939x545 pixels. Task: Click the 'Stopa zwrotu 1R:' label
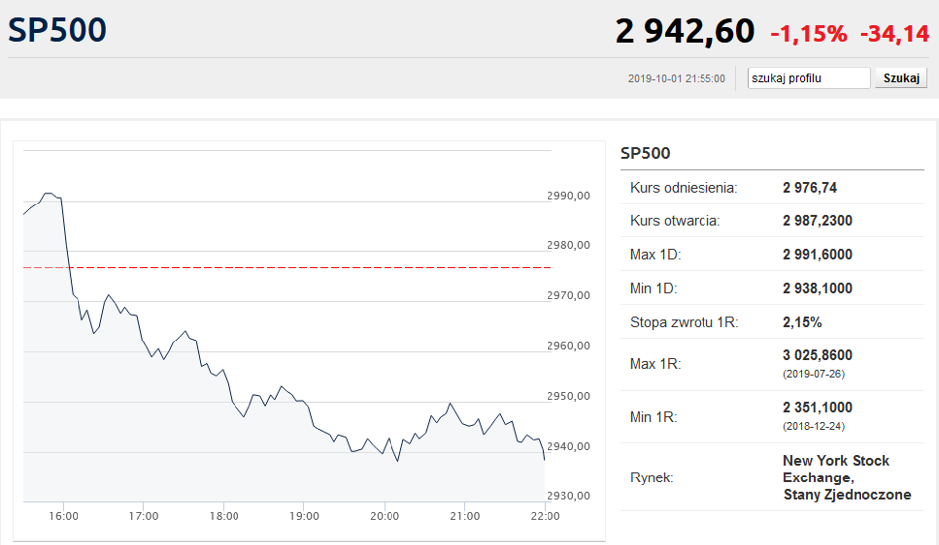click(x=685, y=322)
